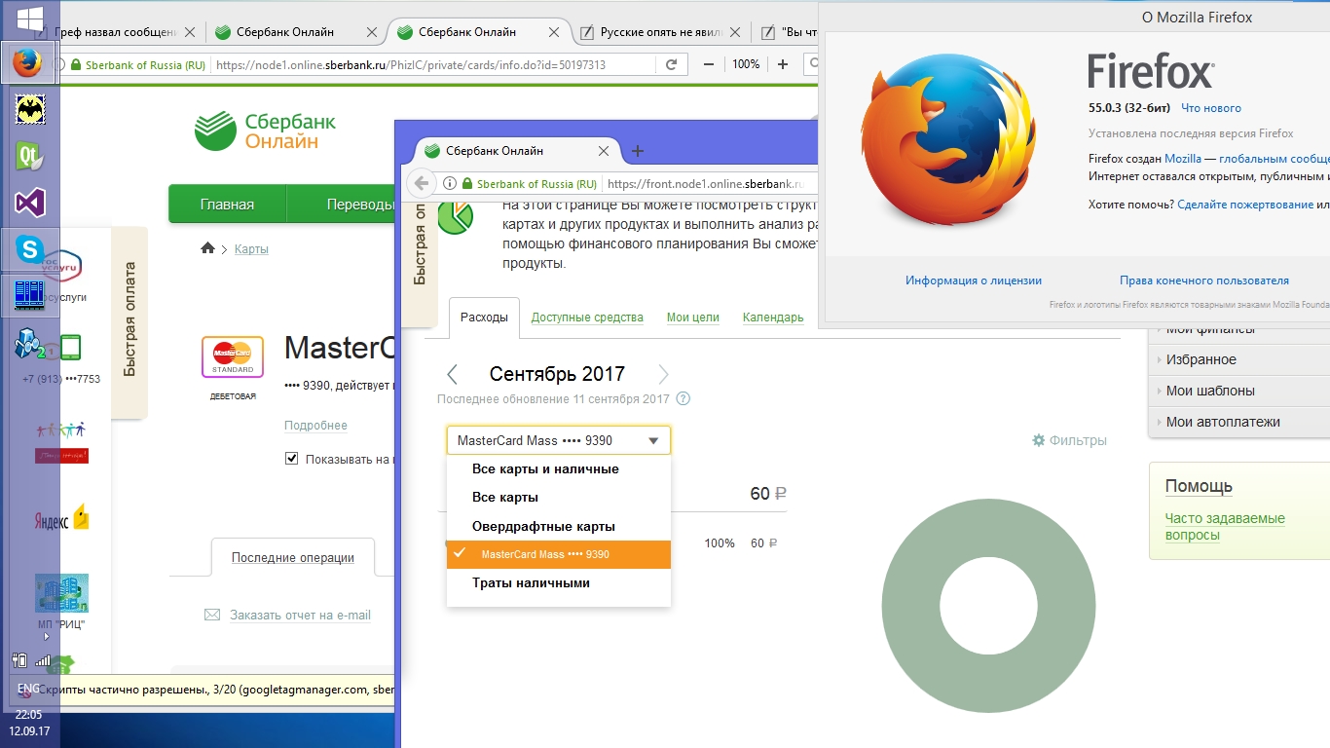Open a new tab in the front window
The height and width of the screenshot is (748, 1330).
(638, 151)
